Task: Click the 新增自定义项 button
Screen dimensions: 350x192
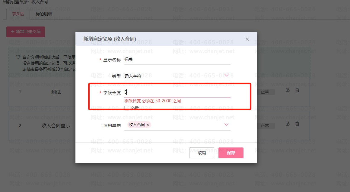Action: 26,32
